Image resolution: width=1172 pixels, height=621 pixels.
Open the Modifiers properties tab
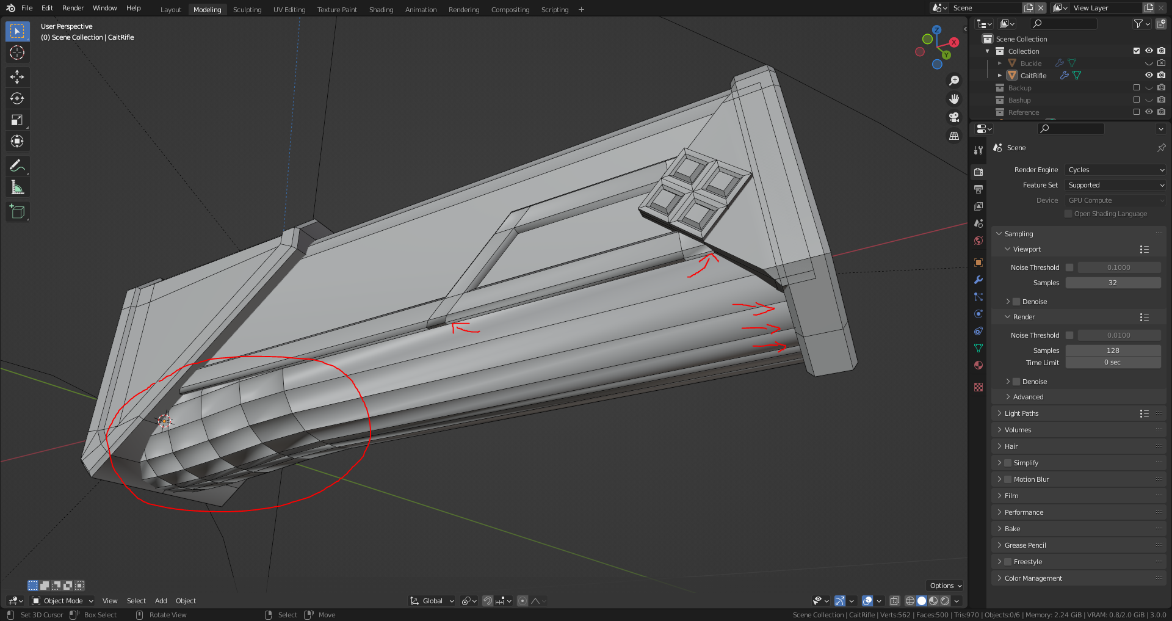tap(978, 280)
